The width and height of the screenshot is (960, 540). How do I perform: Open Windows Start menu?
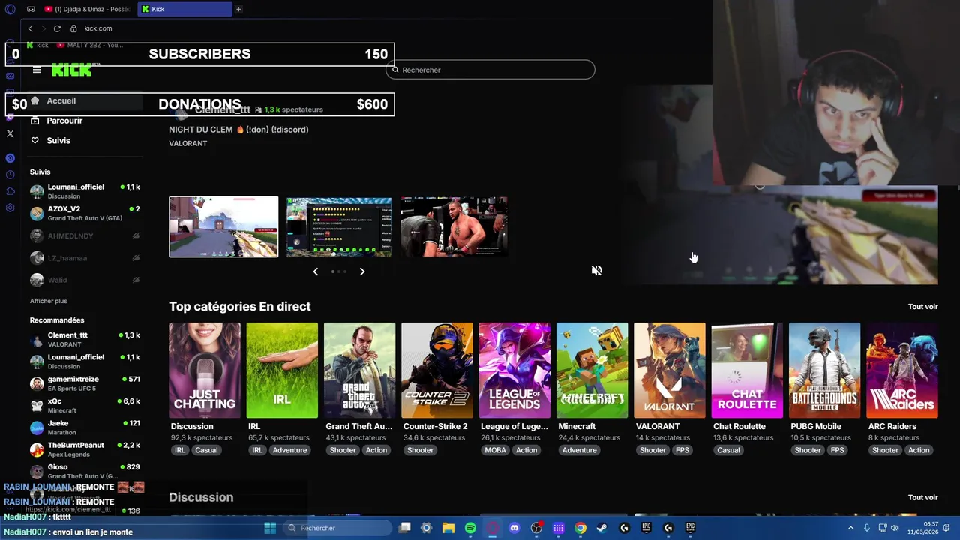click(270, 528)
